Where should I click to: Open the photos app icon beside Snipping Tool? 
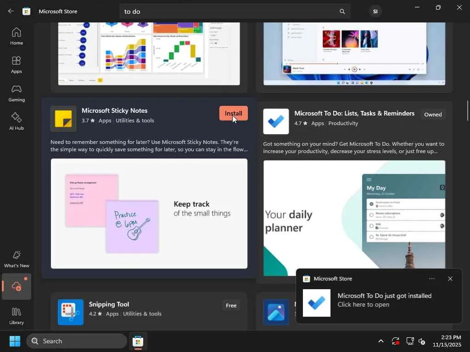pos(276,312)
